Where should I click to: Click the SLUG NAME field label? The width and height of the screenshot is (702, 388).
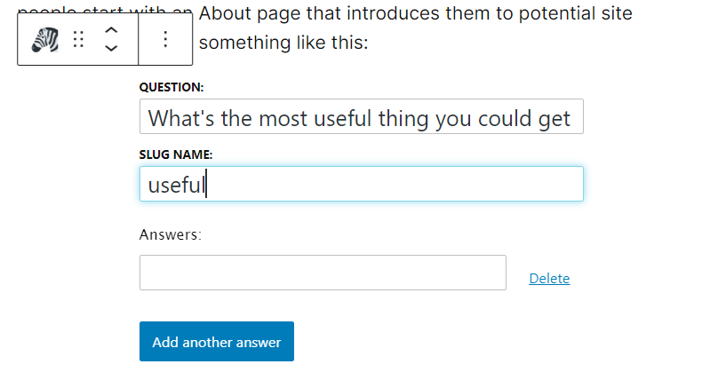pos(176,154)
